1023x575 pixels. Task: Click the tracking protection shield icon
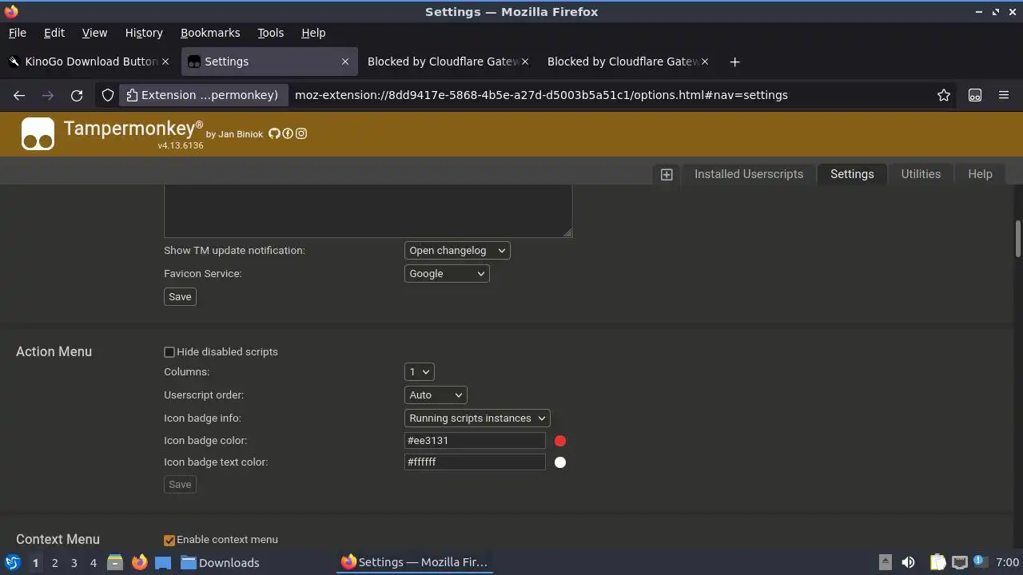[108, 95]
